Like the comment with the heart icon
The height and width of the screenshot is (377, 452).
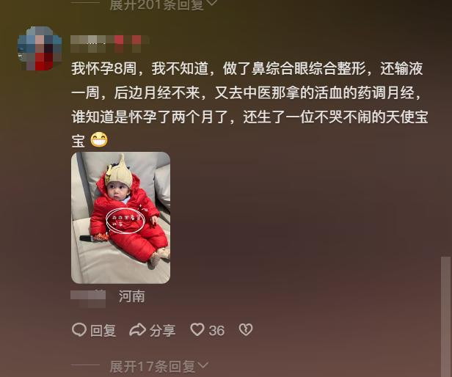(197, 330)
